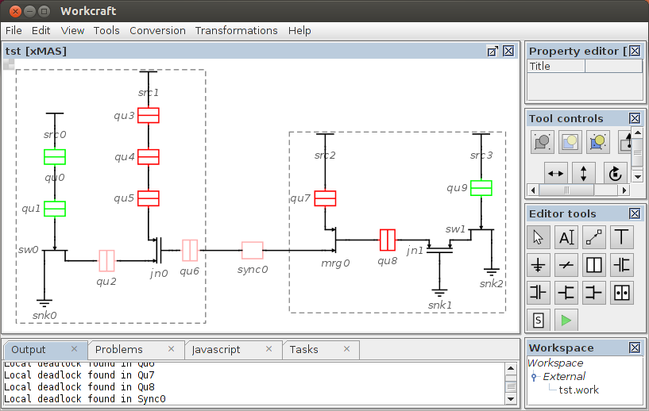Click the rotate clockwise button
The image size is (649, 411).
pyautogui.click(x=612, y=173)
